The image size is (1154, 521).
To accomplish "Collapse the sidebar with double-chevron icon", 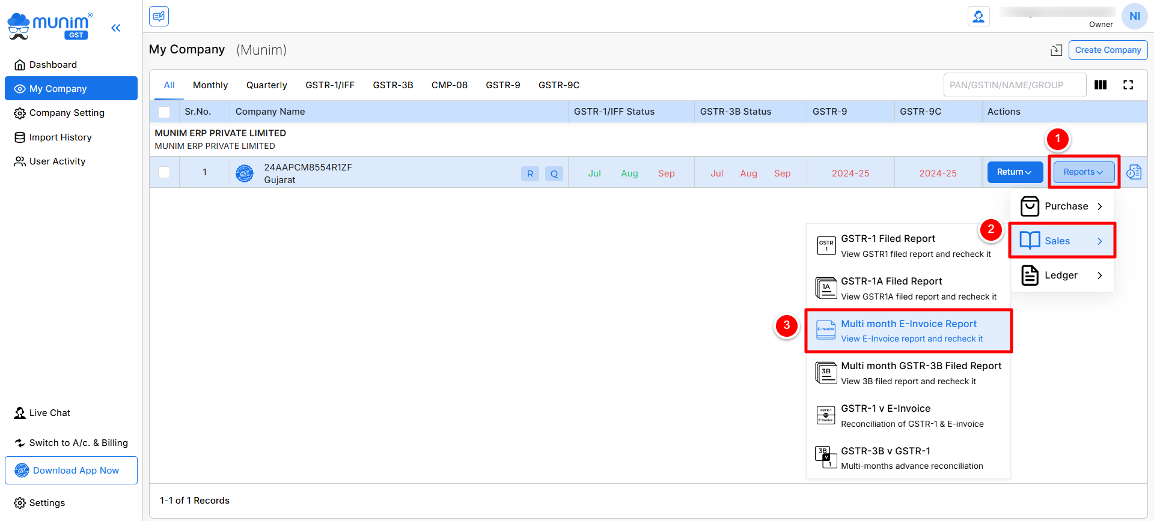I will [x=116, y=28].
